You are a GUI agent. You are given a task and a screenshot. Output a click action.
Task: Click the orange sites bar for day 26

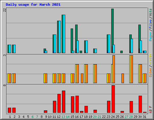123,78
